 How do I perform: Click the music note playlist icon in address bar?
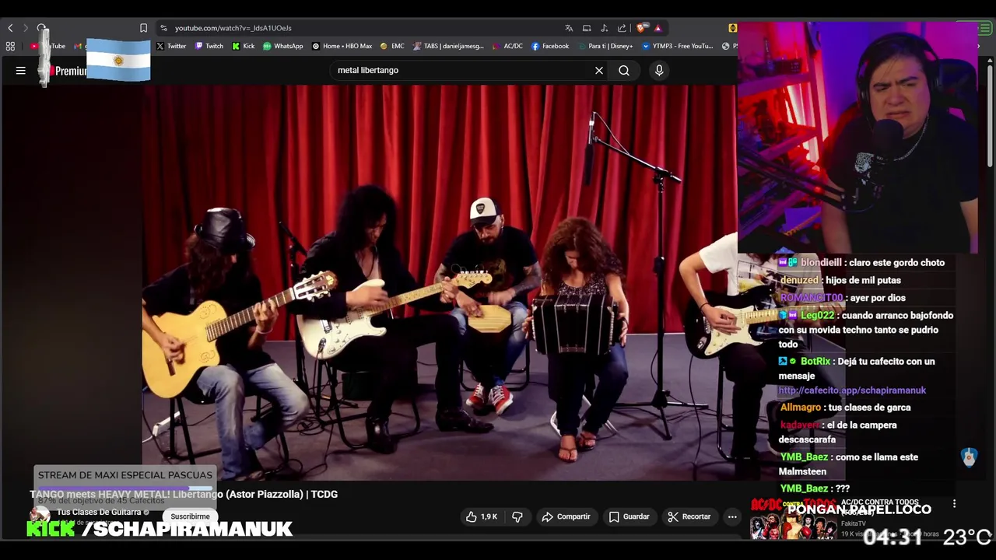tap(605, 28)
